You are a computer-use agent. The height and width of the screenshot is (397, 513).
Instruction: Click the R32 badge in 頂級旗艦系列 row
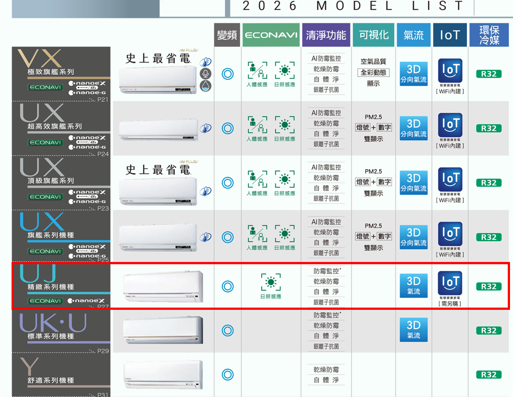tap(489, 182)
